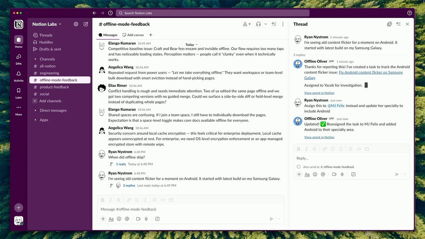
Task: Record audio clip in channel composer
Action: [146, 219]
